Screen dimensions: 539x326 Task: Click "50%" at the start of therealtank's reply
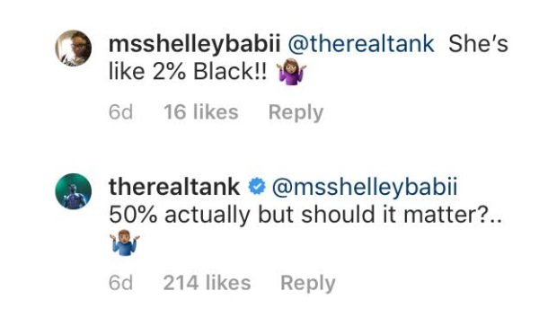[x=133, y=216]
